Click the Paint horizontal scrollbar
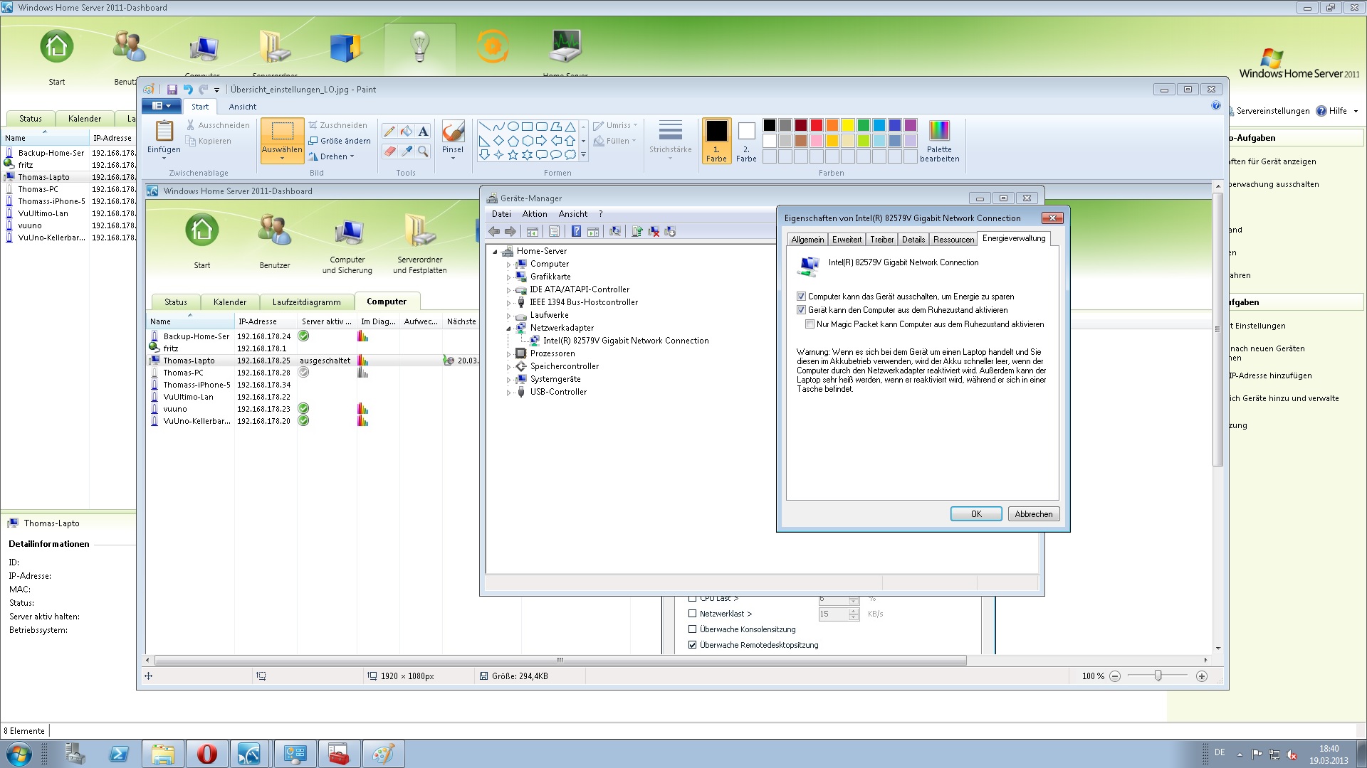Viewport: 1367px width, 768px height. [x=560, y=660]
